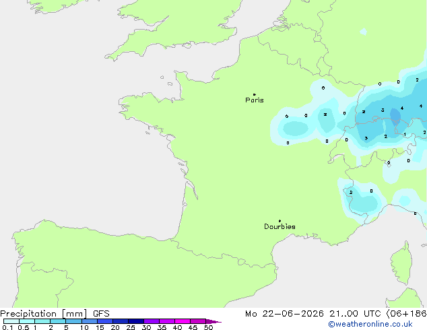Click the legend label '0.1'
The width and height of the screenshot is (427, 330).
pos(7,327)
